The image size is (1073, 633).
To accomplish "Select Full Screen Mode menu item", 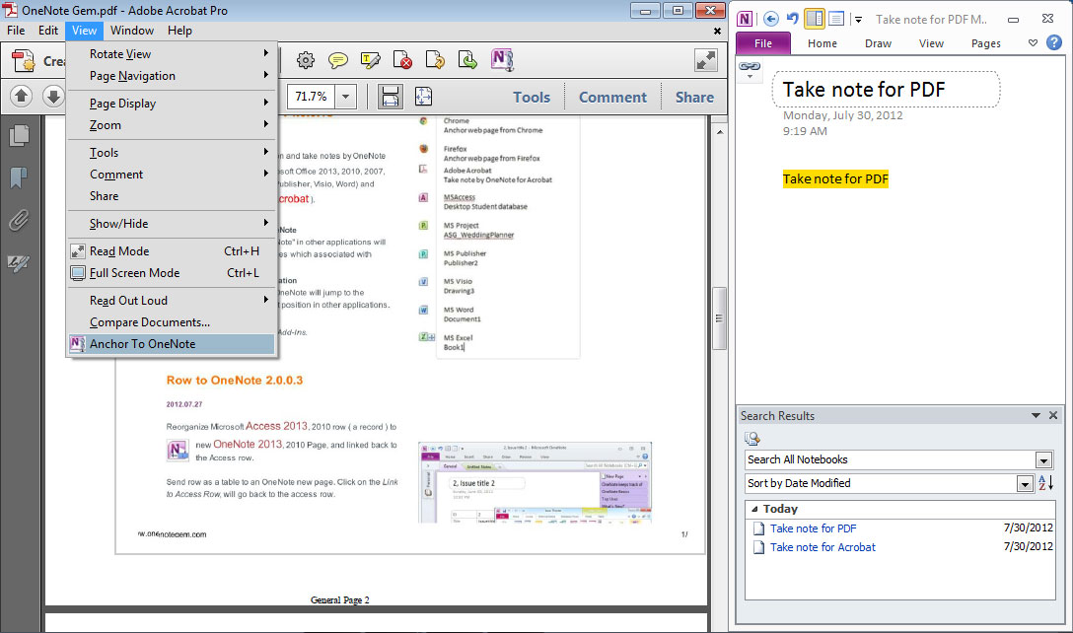I will coord(172,272).
